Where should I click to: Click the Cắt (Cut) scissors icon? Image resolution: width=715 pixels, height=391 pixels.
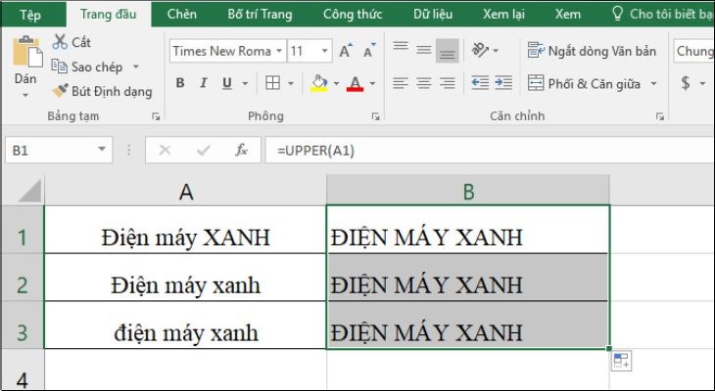coord(60,42)
